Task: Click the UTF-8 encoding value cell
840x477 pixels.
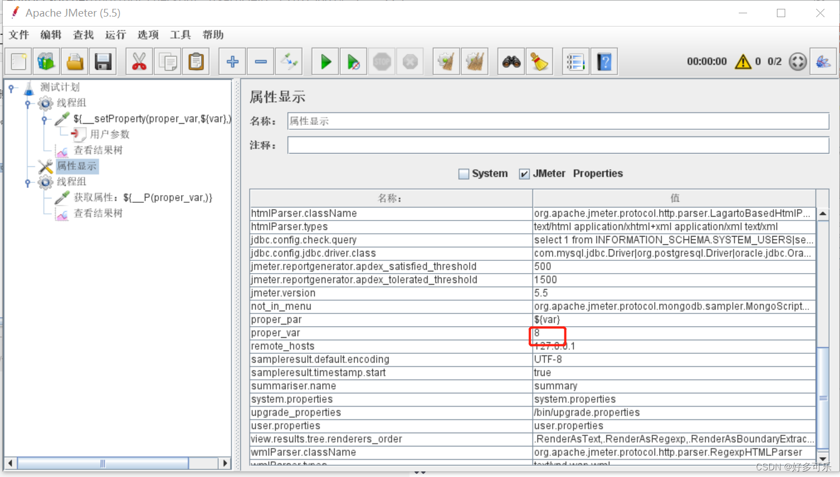Action: pos(674,360)
